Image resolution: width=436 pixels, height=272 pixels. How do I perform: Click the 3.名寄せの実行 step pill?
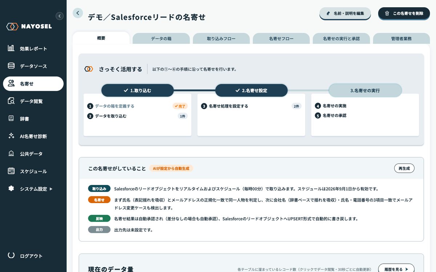point(365,90)
